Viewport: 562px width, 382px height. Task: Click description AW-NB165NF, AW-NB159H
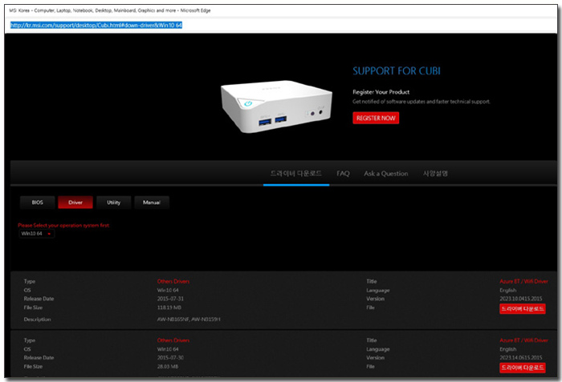point(189,320)
